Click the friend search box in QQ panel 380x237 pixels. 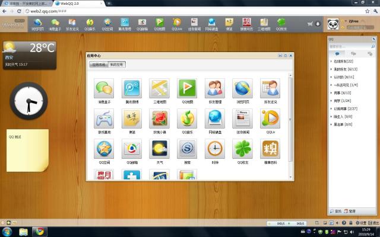tap(351, 46)
